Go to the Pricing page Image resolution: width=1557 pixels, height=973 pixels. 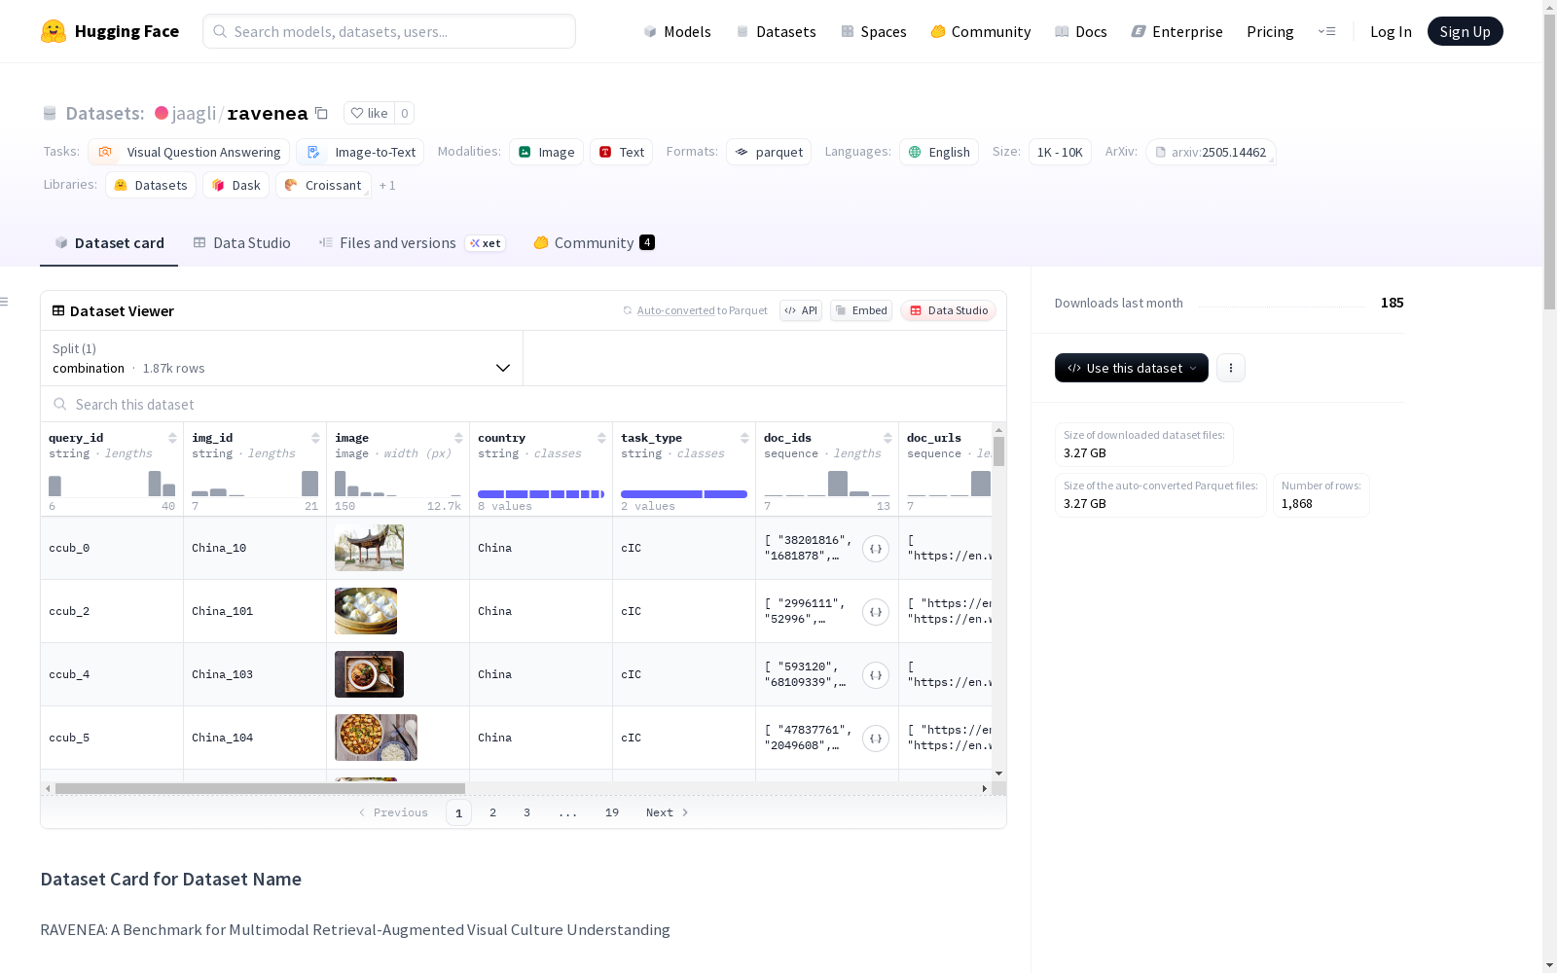coord(1270,31)
